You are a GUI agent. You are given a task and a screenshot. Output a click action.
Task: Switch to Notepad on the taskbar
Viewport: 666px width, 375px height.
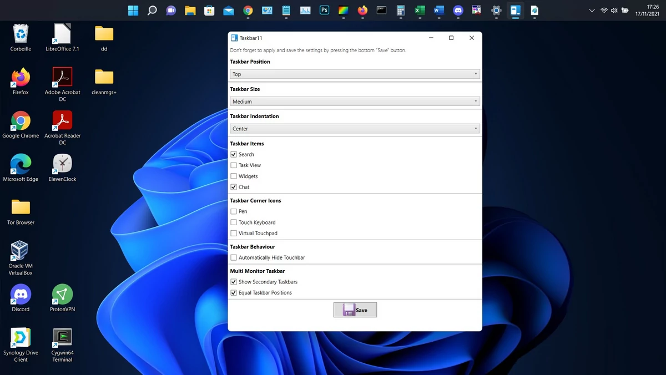point(286,10)
